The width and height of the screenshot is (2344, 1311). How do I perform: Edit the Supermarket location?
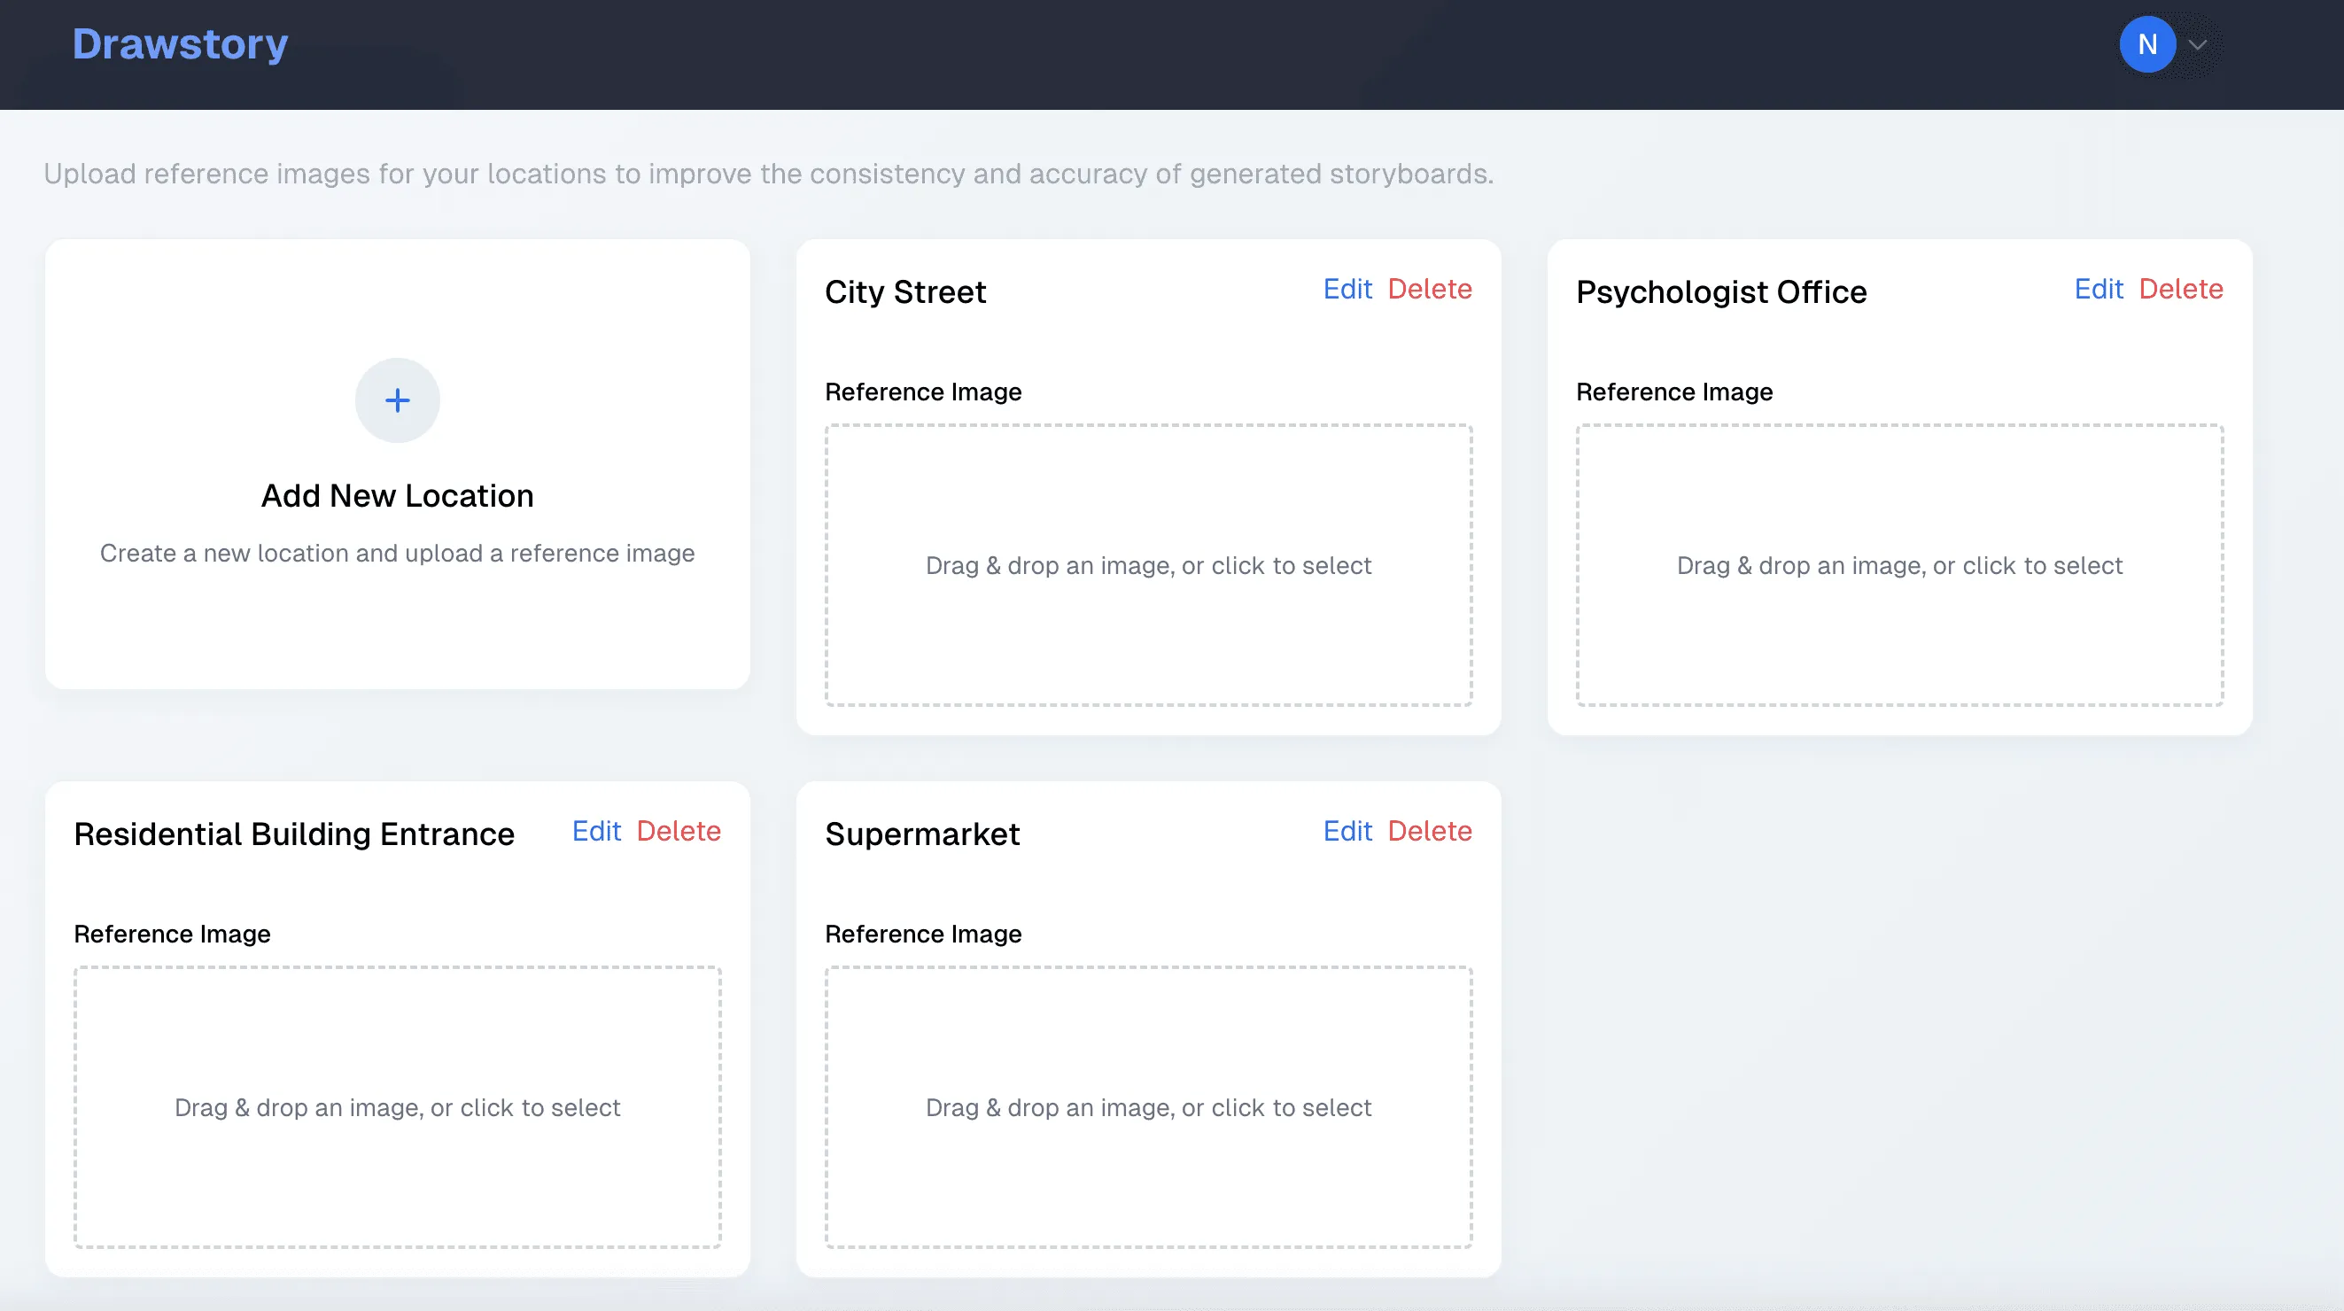(1347, 831)
